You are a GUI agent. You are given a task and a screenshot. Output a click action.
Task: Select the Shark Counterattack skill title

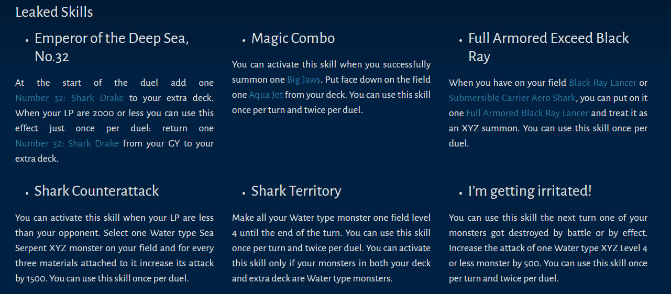pyautogui.click(x=96, y=191)
